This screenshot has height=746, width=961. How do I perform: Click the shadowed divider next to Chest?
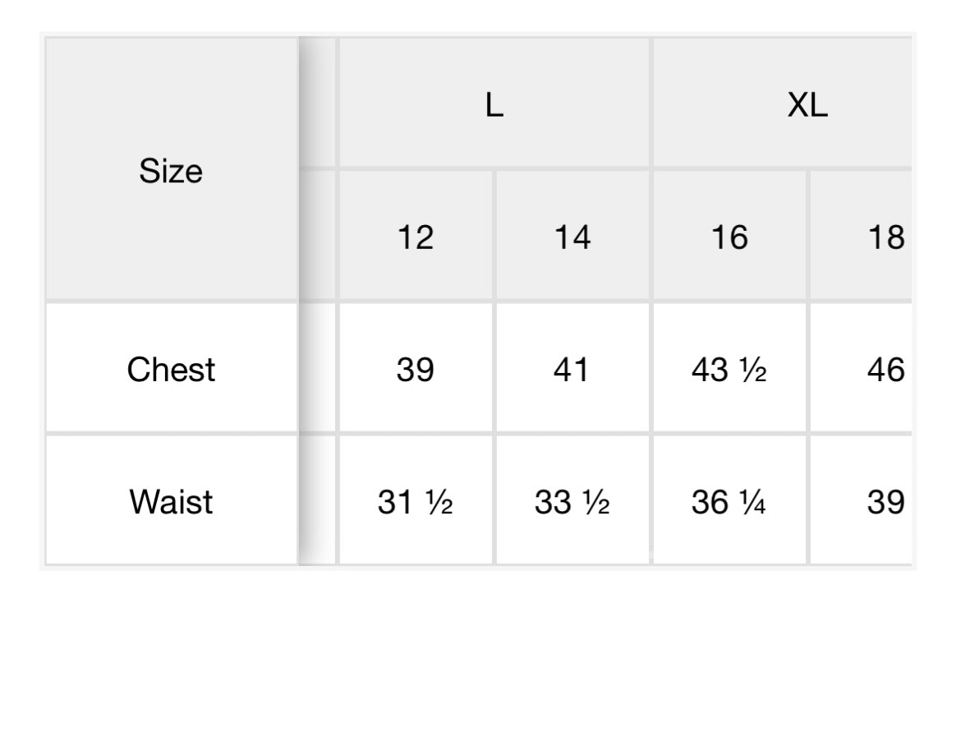317,370
